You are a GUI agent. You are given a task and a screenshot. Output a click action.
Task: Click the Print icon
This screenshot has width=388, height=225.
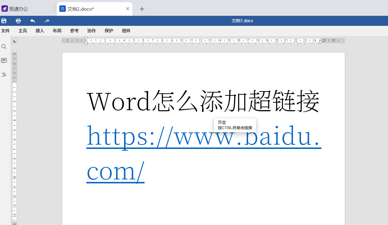[x=18, y=21]
